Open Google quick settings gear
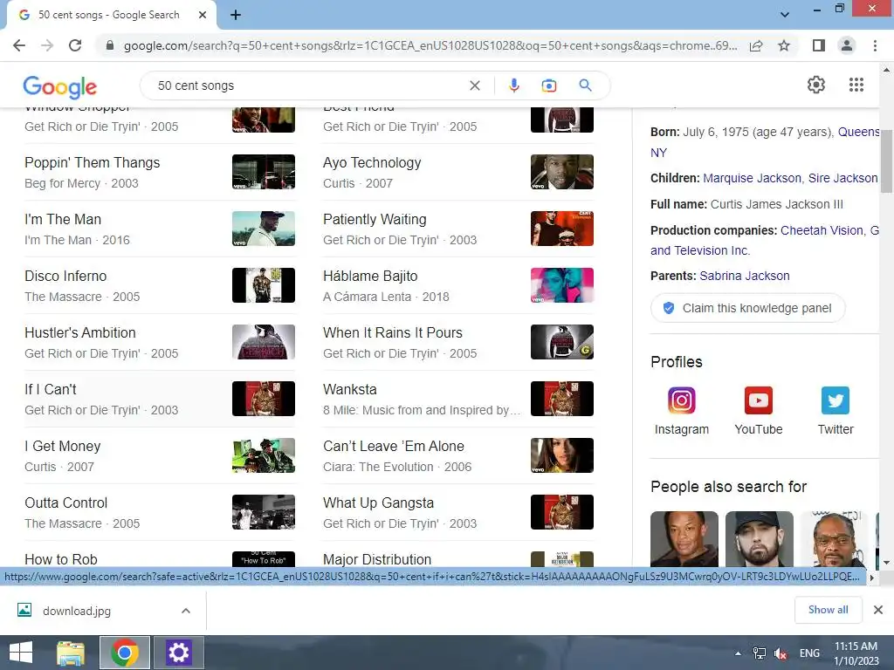This screenshot has width=894, height=670. (x=816, y=85)
